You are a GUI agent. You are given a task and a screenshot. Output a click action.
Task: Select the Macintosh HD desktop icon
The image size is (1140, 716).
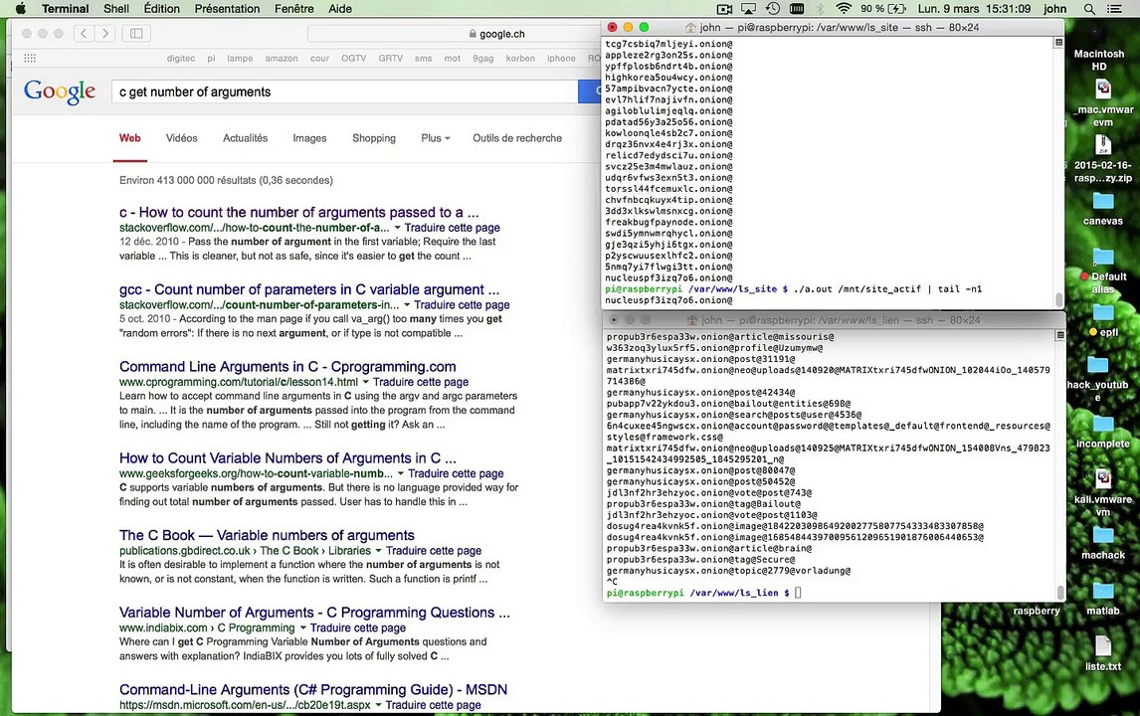click(x=1099, y=61)
